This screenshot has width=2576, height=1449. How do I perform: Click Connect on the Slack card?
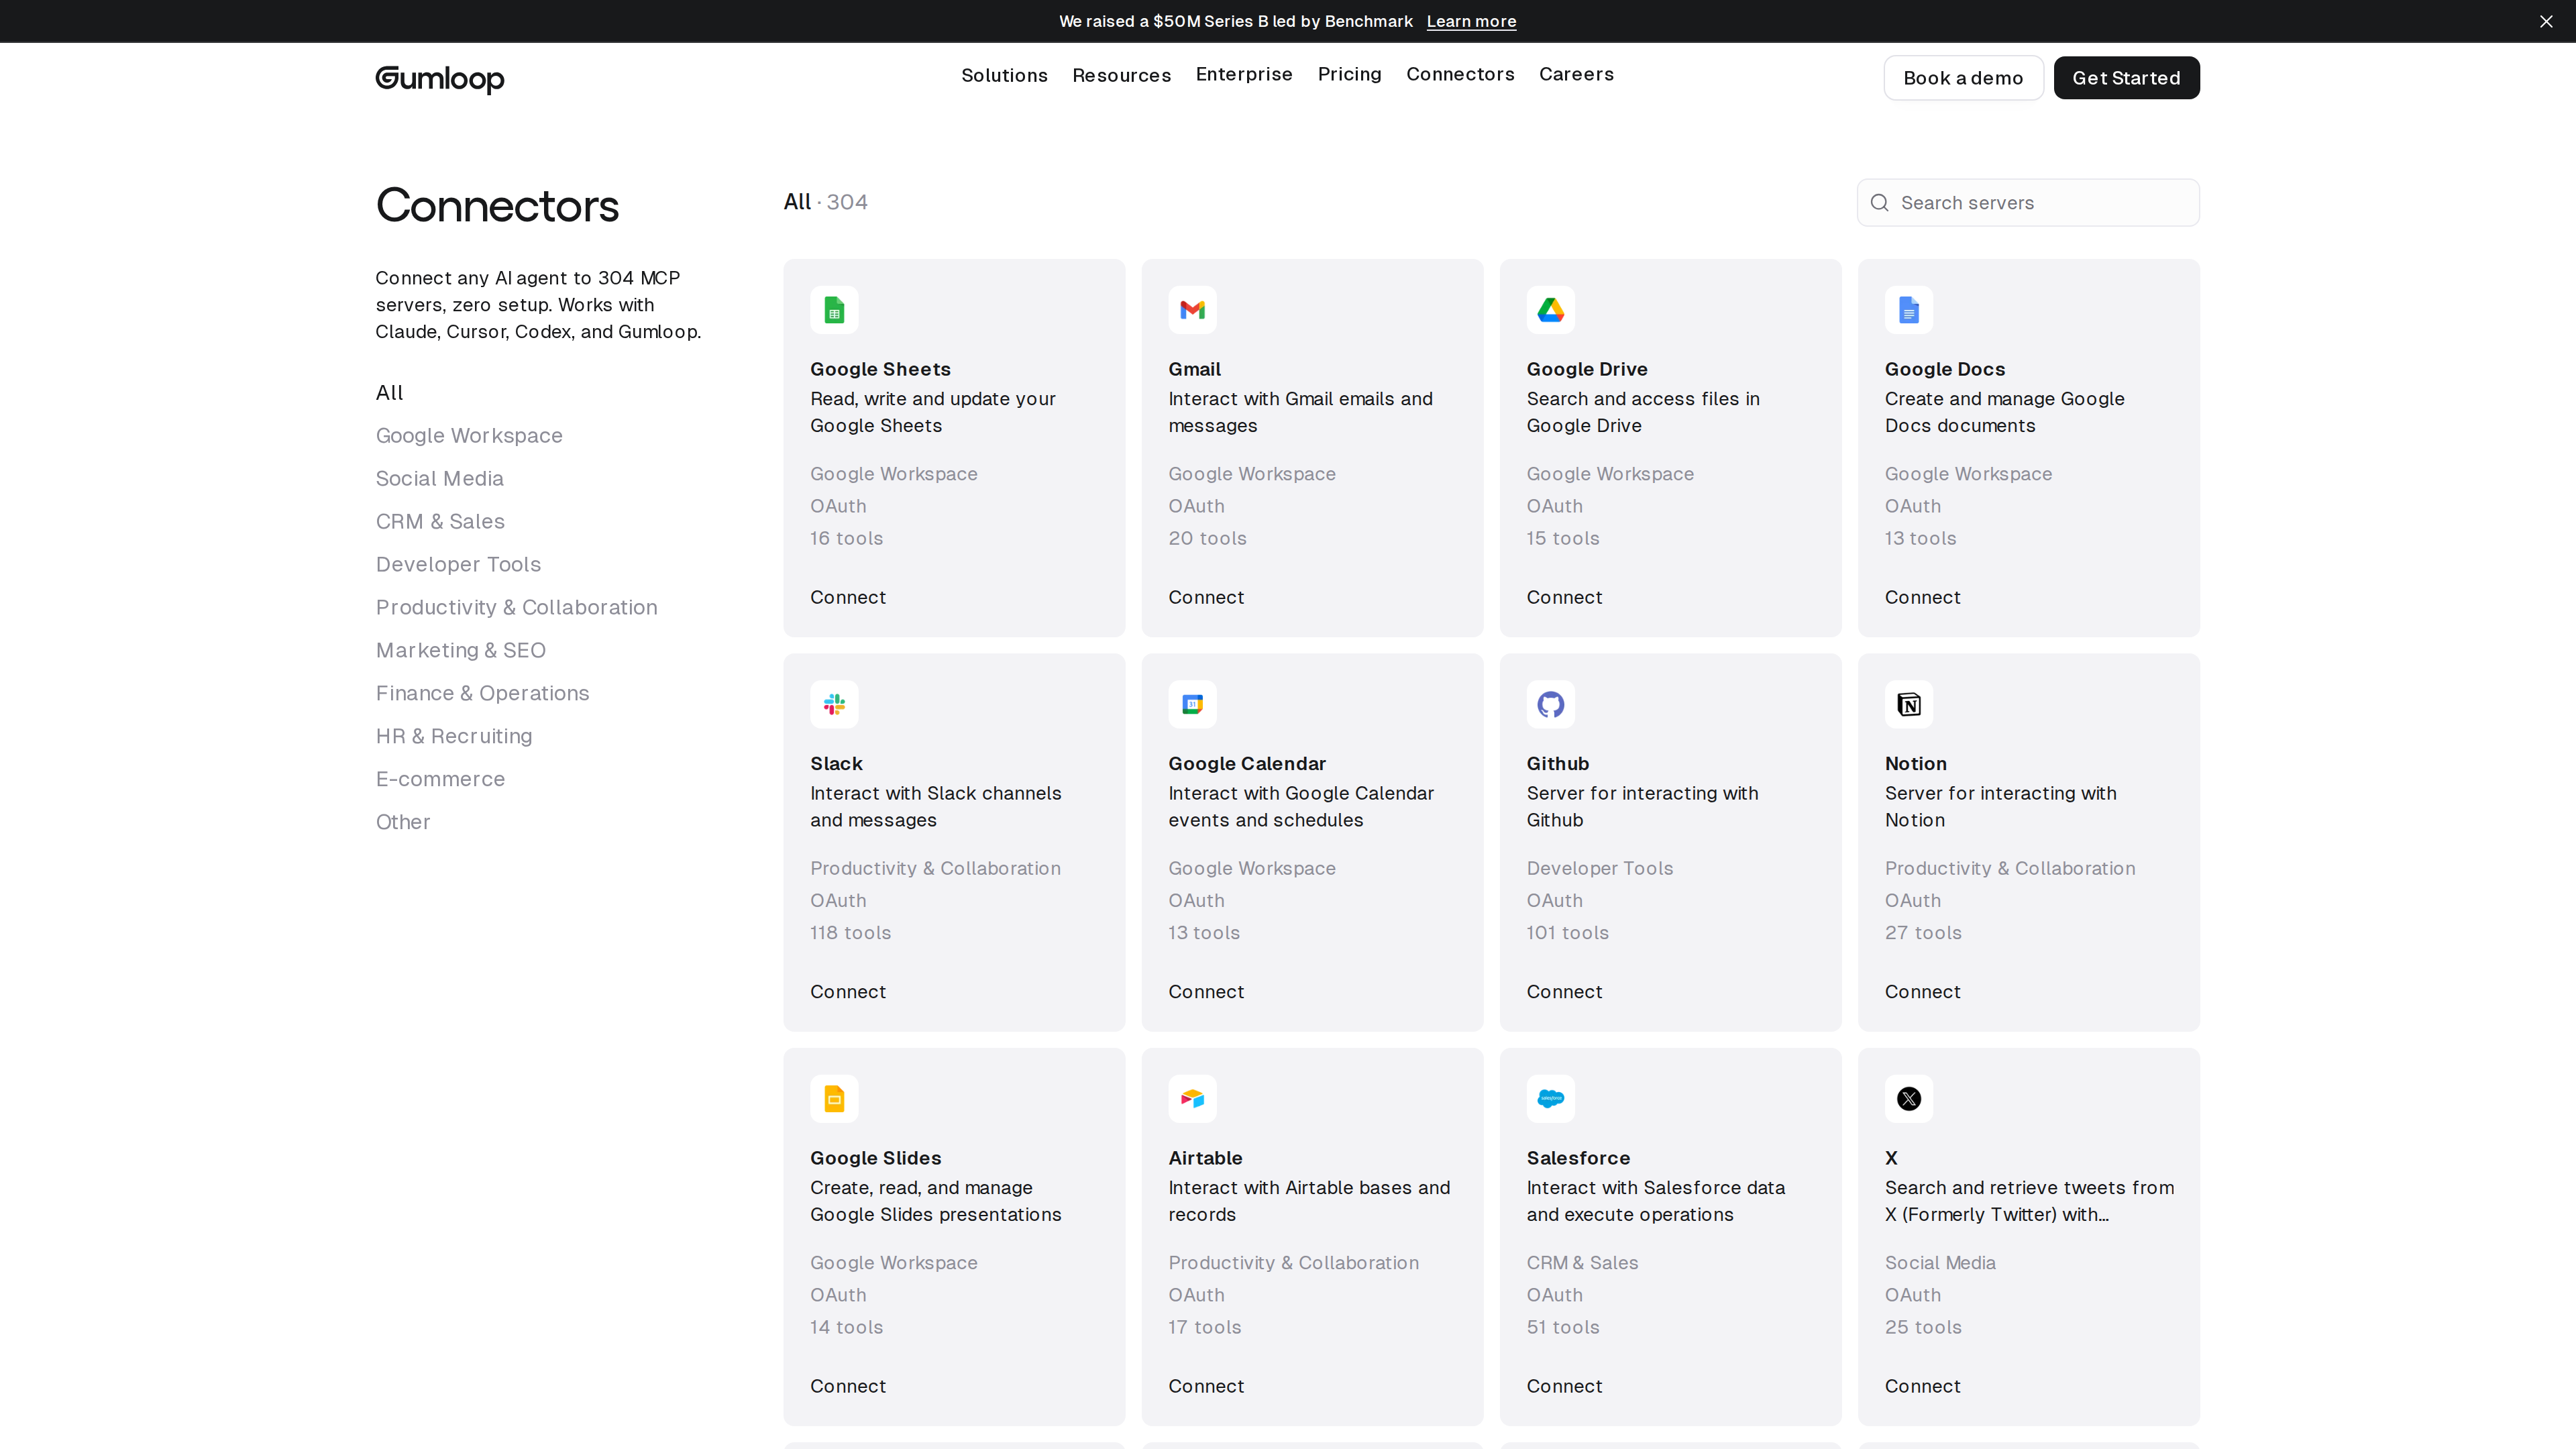(x=848, y=992)
